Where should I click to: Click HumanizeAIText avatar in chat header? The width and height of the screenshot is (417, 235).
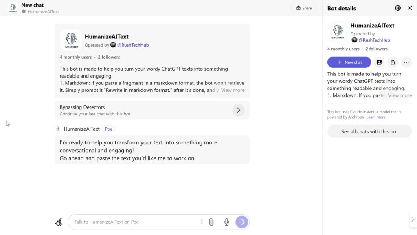13,8
